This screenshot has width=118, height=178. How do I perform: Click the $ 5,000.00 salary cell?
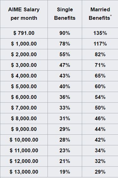point(24,87)
